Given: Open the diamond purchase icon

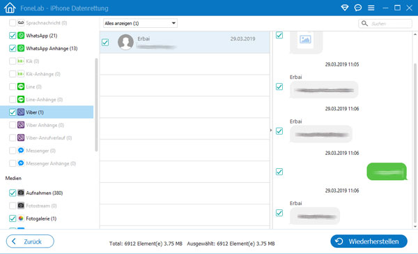Looking at the screenshot, I should click(x=345, y=8).
